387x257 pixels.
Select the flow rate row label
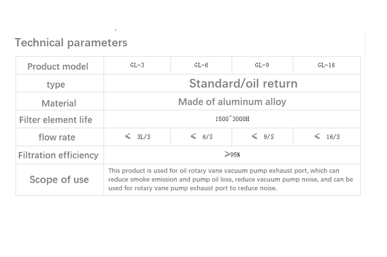tap(57, 137)
